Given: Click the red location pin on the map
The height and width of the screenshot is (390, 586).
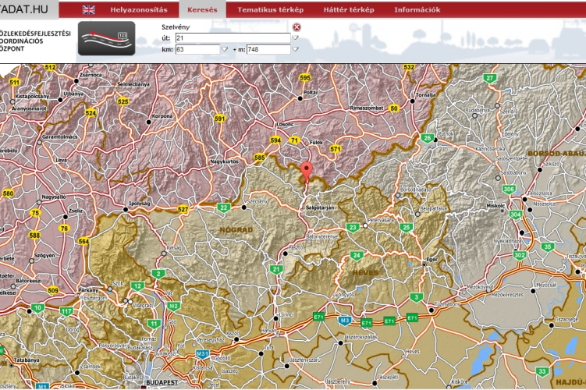Looking at the screenshot, I should coord(307,171).
